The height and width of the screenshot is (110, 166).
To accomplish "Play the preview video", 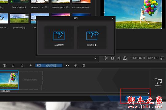I will (x=106, y=58).
